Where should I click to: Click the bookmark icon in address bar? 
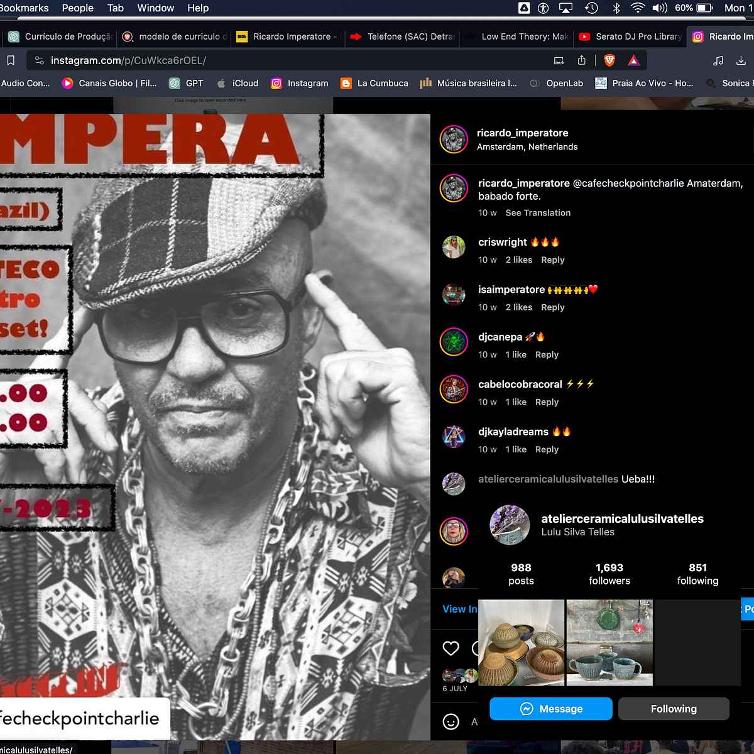[x=11, y=60]
